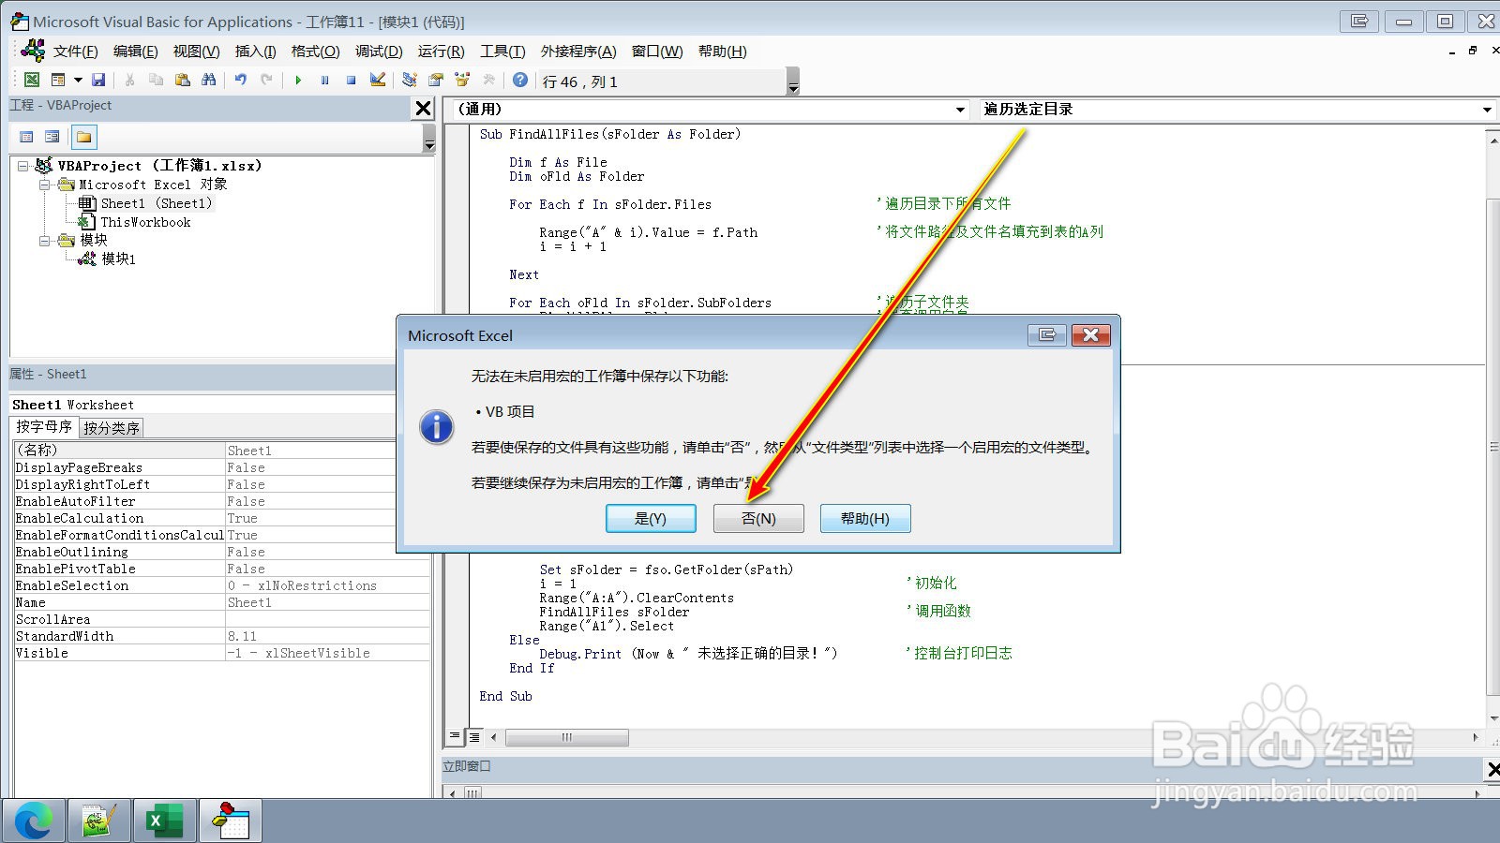1500x843 pixels.
Task: Open the Object Browser toolbar icon
Action: click(462, 81)
